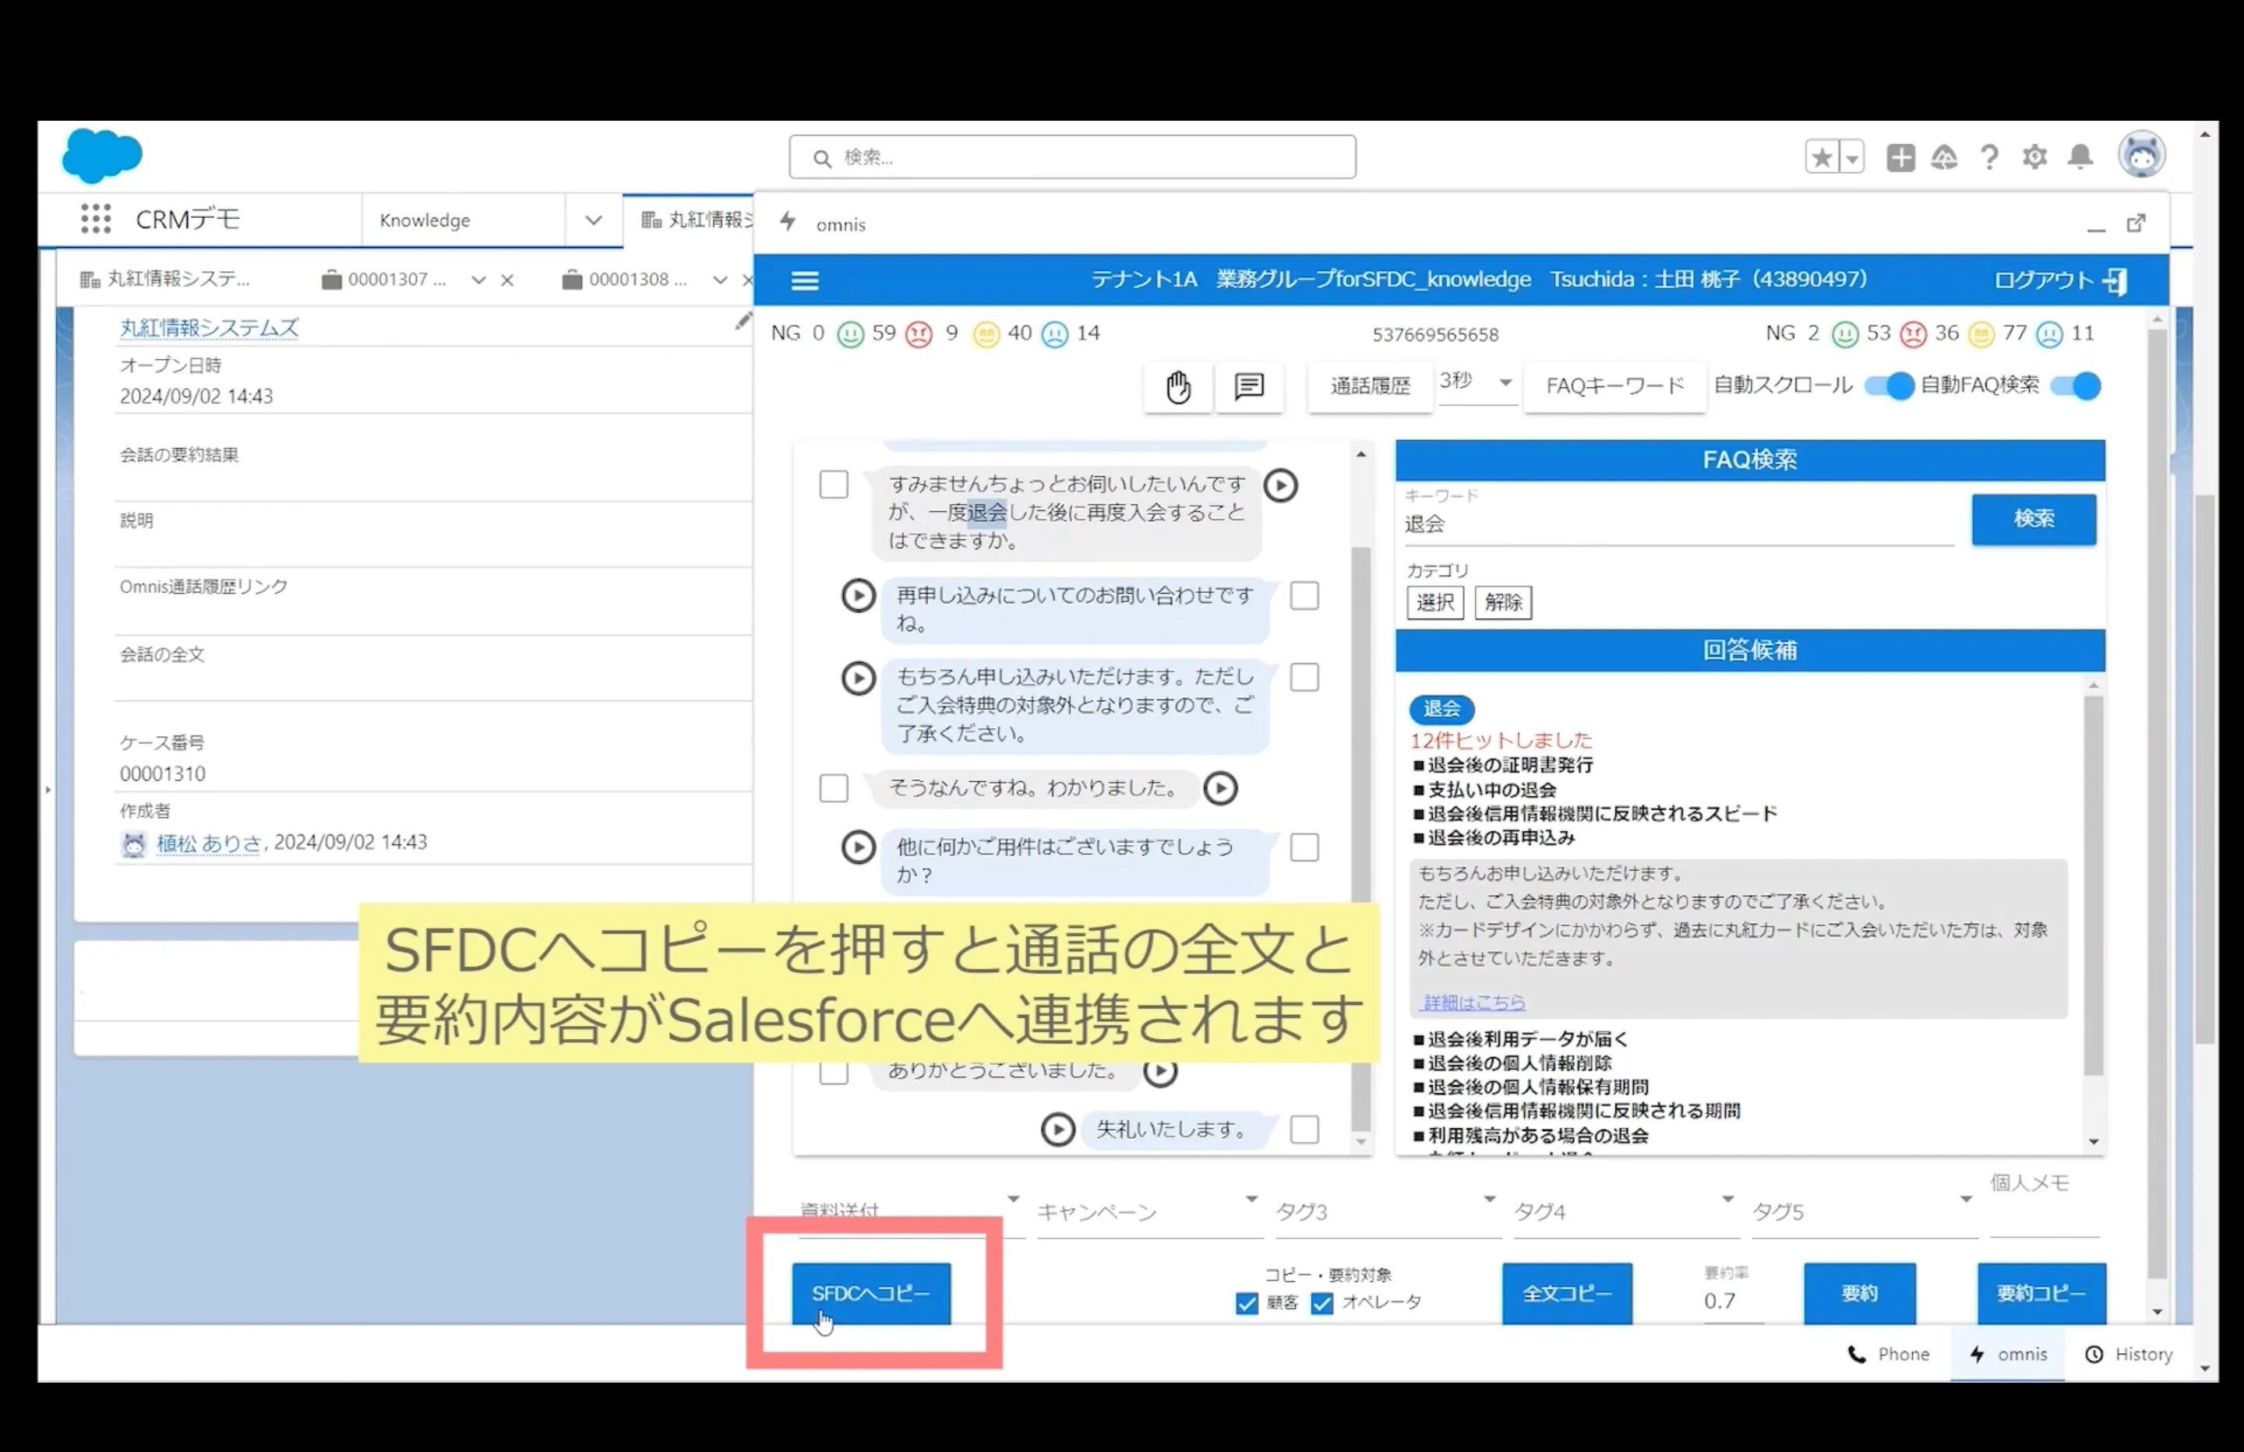
Task: Play audio for そうなんですね message
Action: 1220,788
